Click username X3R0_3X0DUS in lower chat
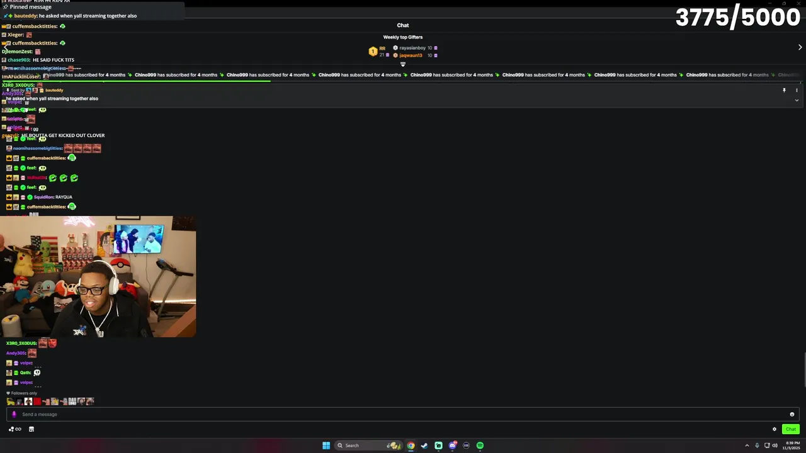Image resolution: width=806 pixels, height=453 pixels. tap(21, 344)
